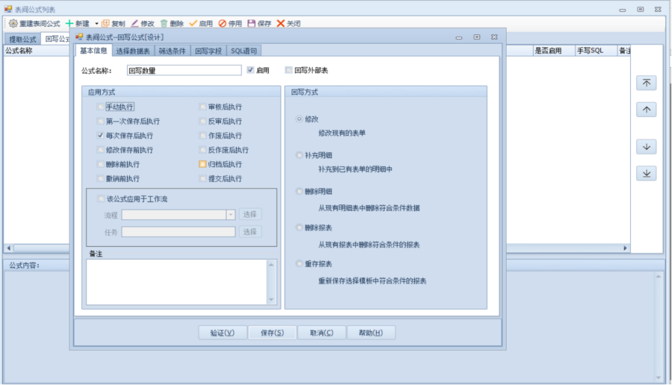The image size is (672, 385).
Task: Click the 修改 pencil icon
Action: coord(135,23)
